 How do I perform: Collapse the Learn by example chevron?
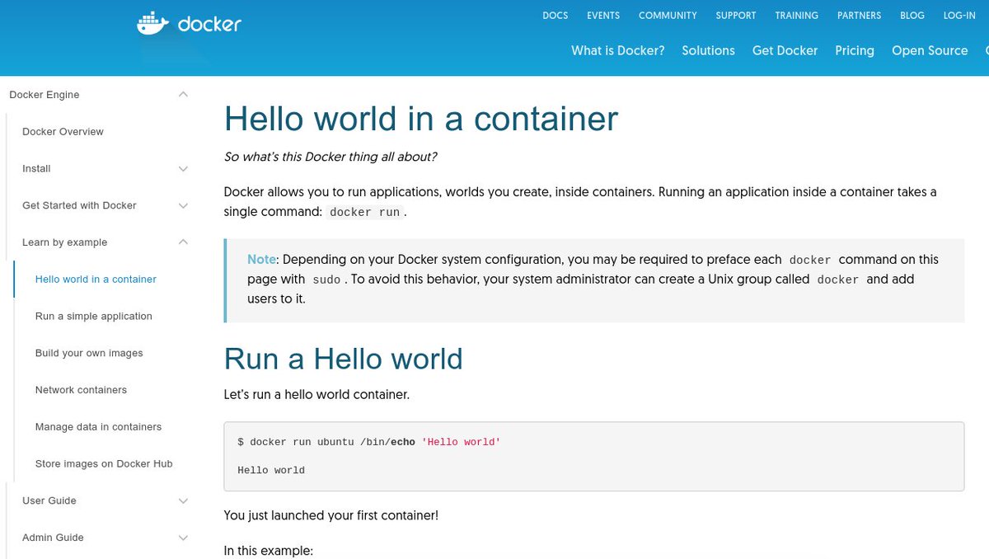(183, 242)
